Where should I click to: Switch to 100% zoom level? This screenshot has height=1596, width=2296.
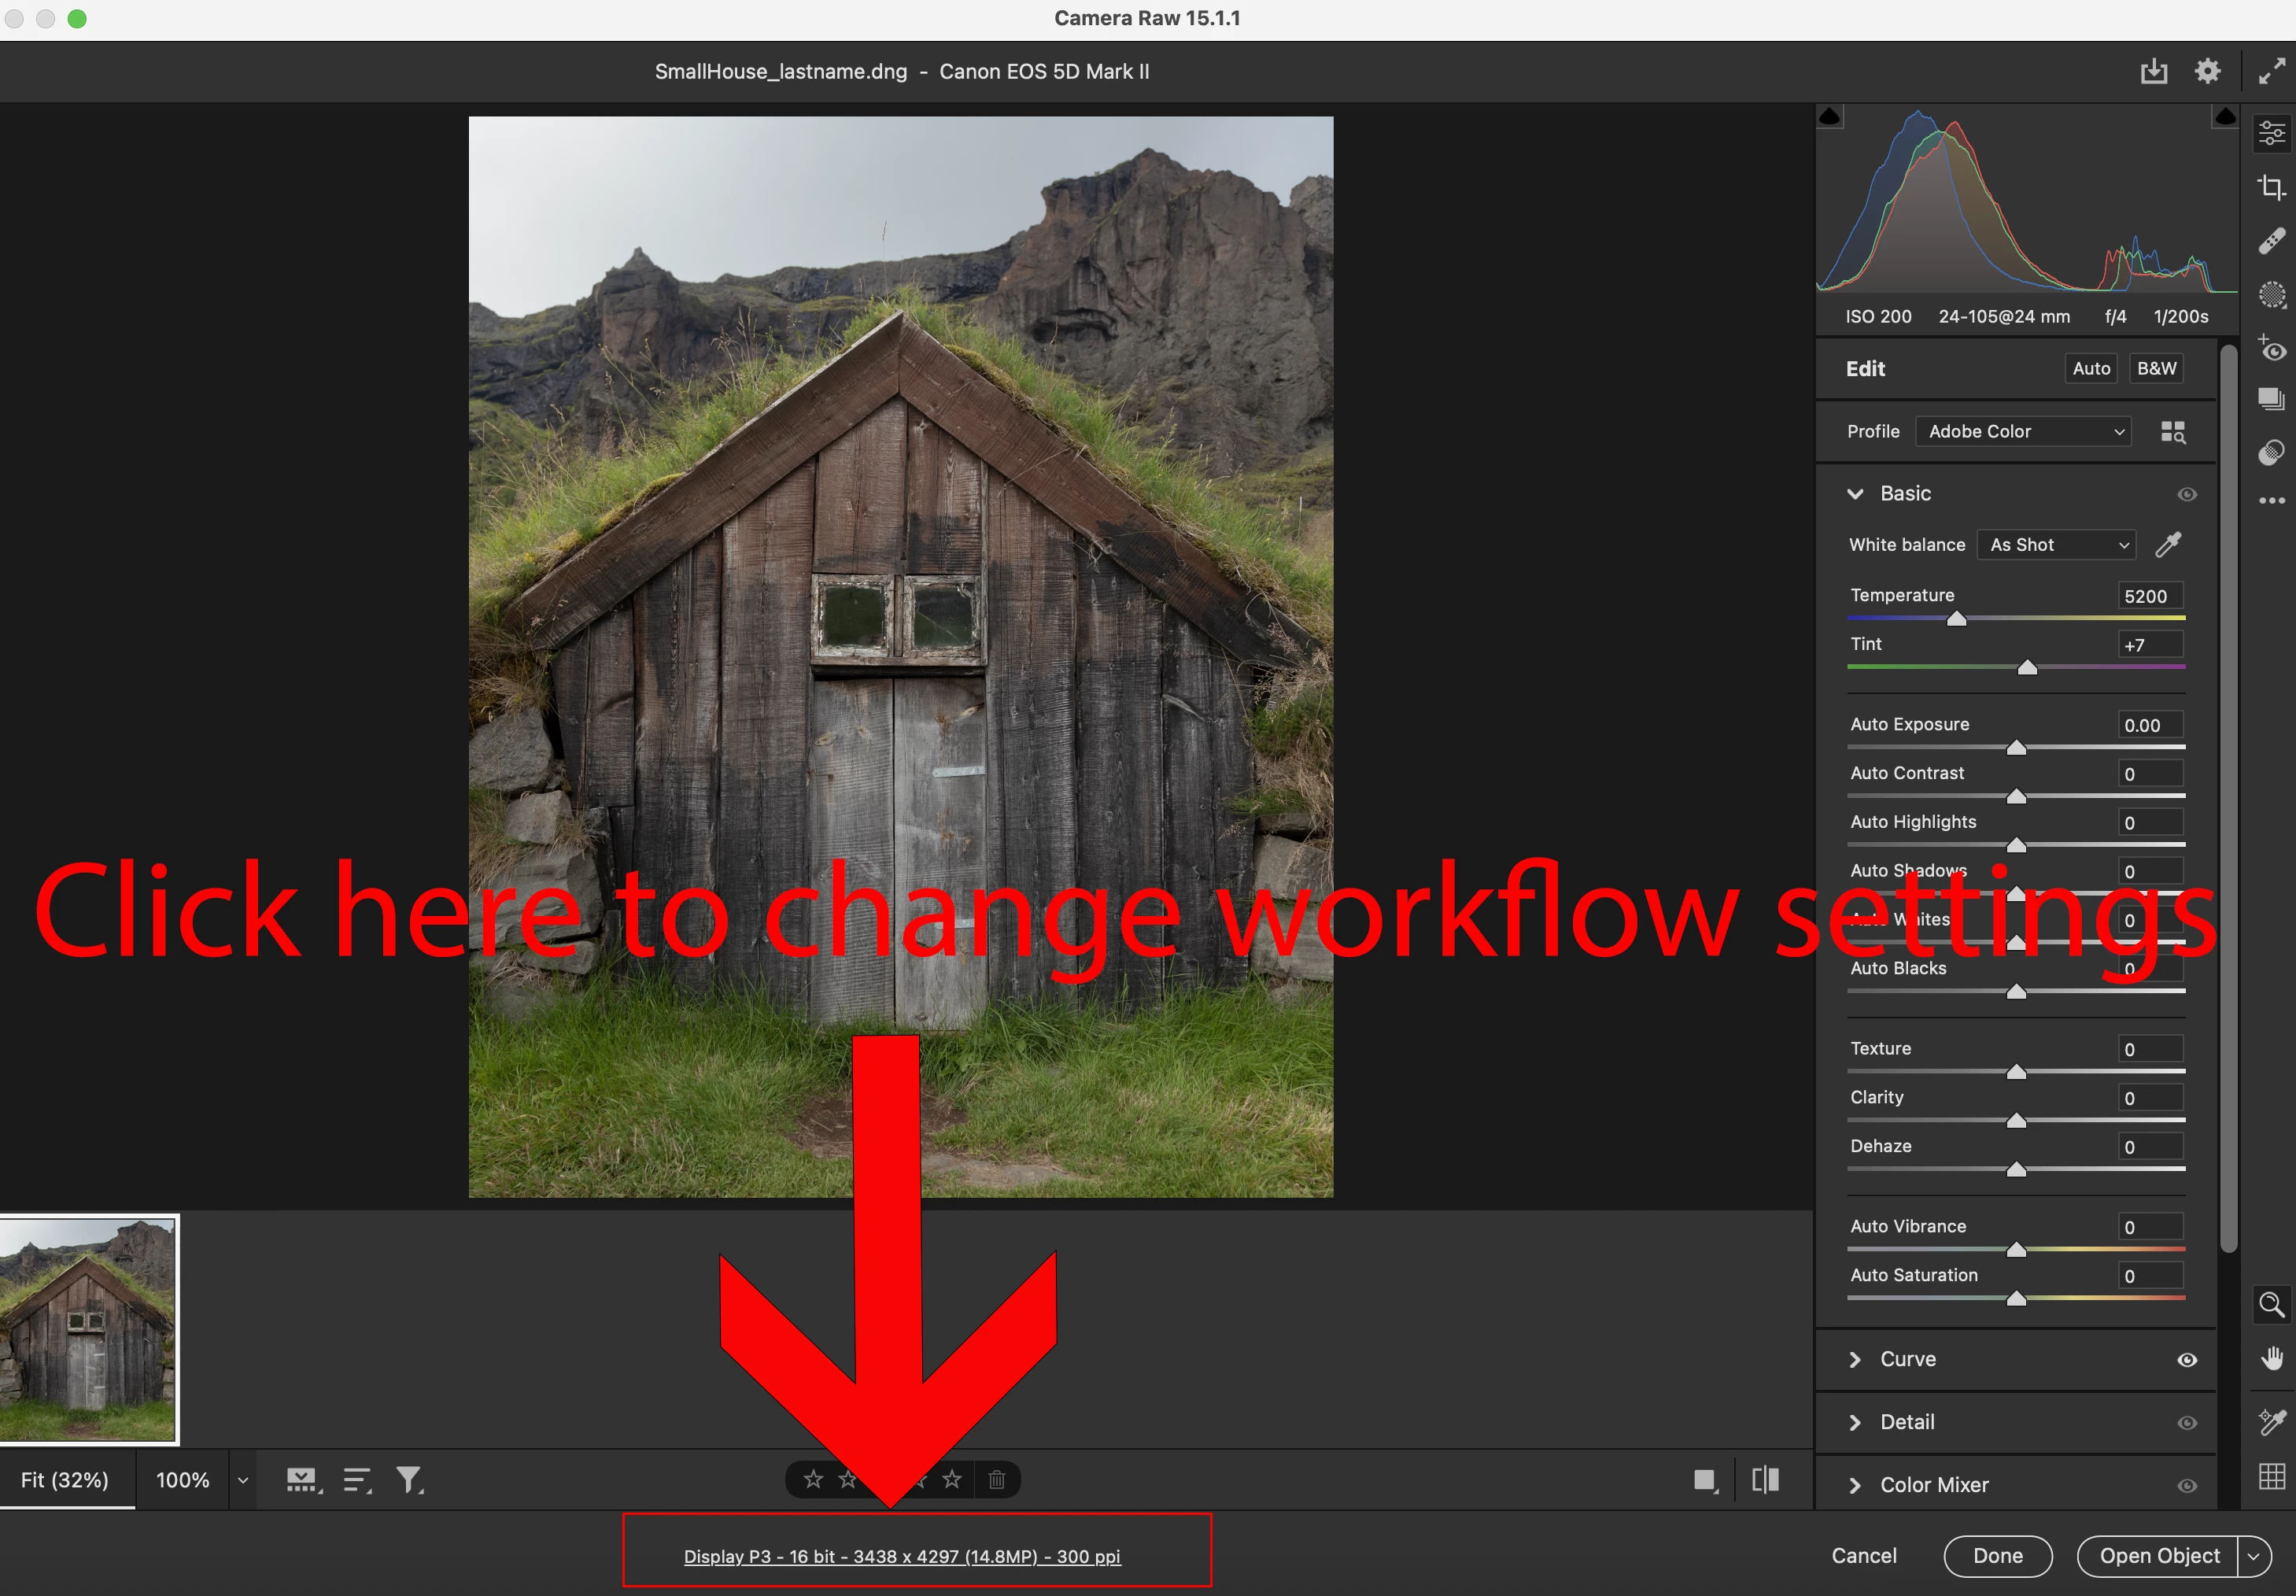coord(183,1480)
